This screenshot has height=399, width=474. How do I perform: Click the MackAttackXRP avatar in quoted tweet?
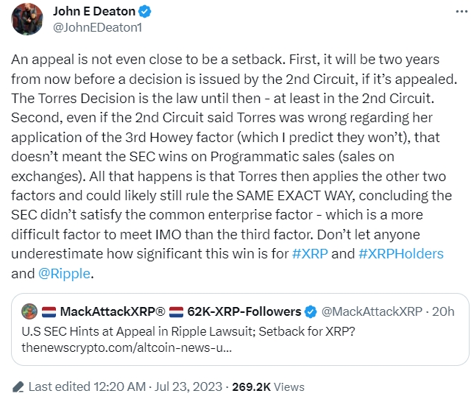coord(29,311)
